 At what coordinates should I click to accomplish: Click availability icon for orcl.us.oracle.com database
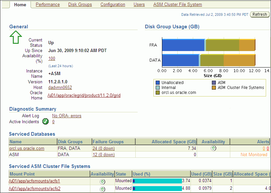click(213, 149)
